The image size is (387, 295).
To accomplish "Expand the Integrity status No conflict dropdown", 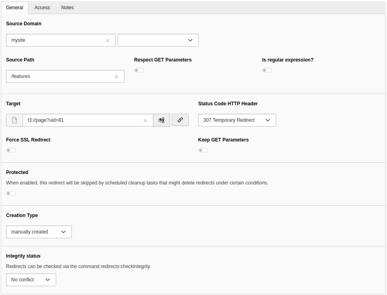I will pyautogui.click(x=31, y=280).
